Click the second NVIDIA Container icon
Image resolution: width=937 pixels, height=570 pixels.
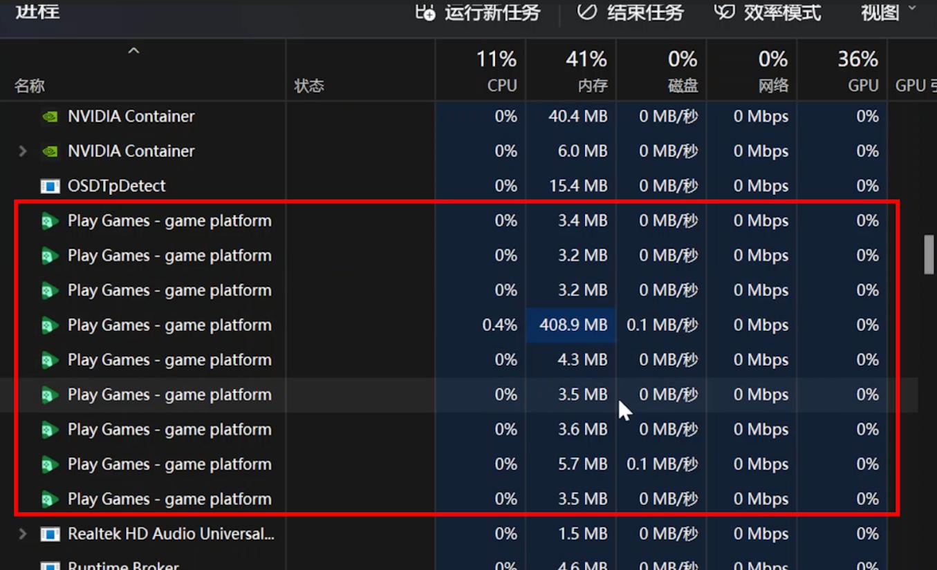point(49,151)
